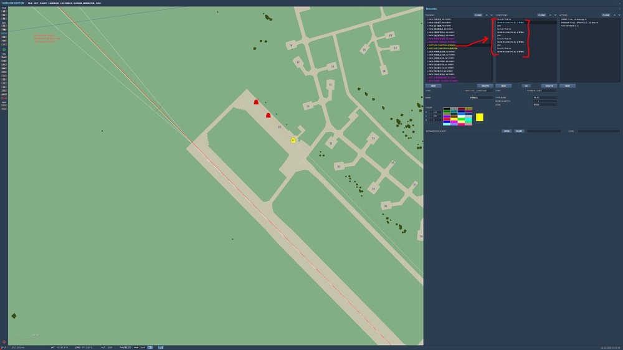Clone the selected condition

click(x=541, y=15)
